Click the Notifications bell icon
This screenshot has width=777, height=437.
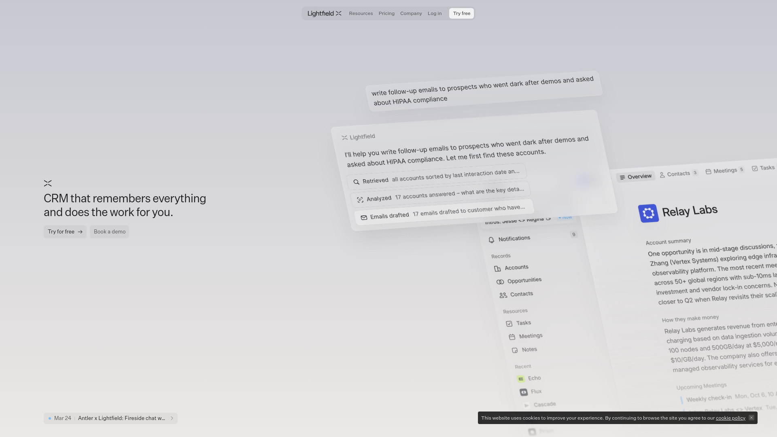491,240
